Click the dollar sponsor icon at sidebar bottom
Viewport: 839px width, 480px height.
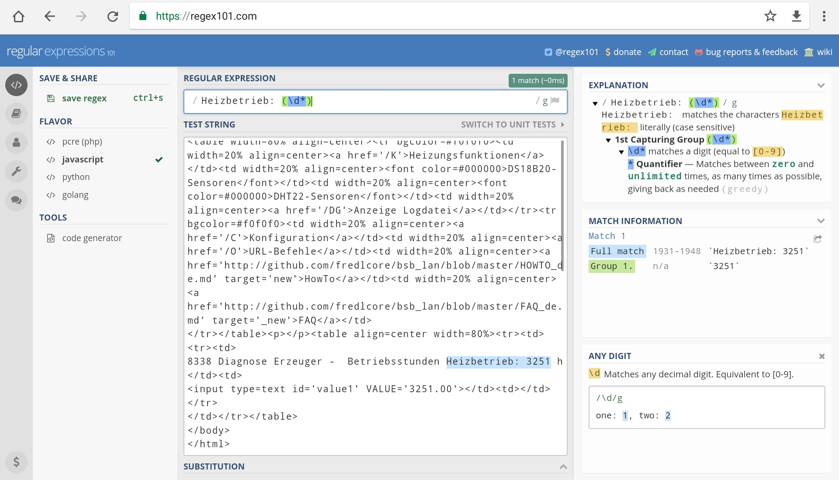(x=16, y=462)
